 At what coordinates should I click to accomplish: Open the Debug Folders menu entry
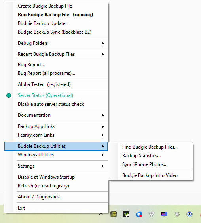56,43
